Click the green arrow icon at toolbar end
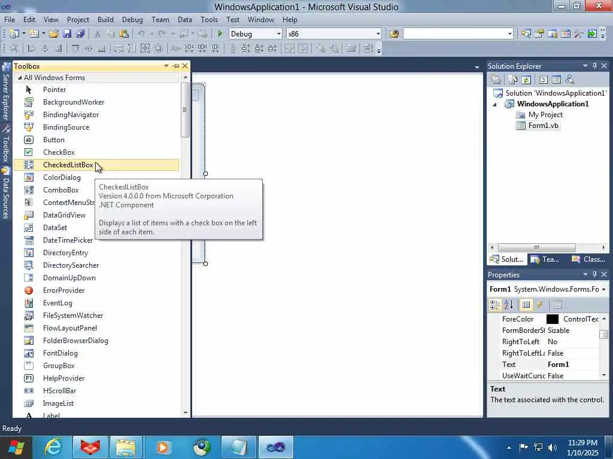 point(592,34)
